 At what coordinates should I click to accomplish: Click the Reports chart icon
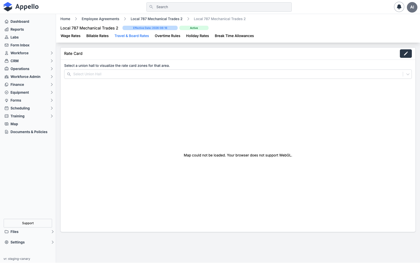pyautogui.click(x=6, y=29)
